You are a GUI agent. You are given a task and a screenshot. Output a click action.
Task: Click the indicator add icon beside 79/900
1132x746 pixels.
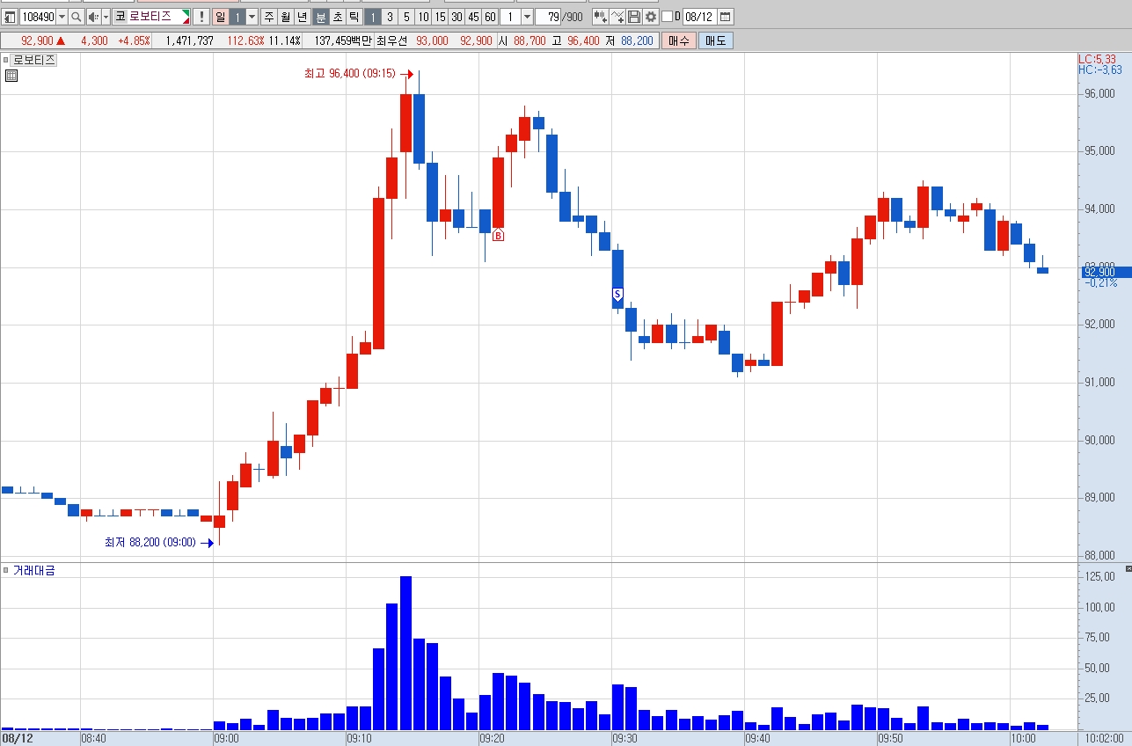(x=600, y=17)
